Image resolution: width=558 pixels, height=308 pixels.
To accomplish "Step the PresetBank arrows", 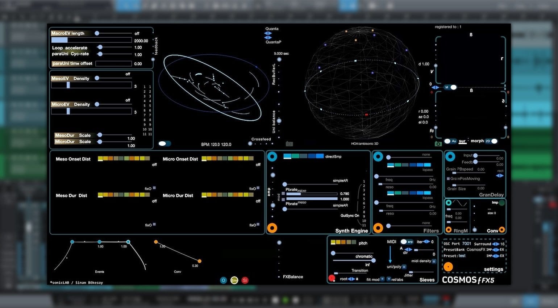I will click(496, 250).
